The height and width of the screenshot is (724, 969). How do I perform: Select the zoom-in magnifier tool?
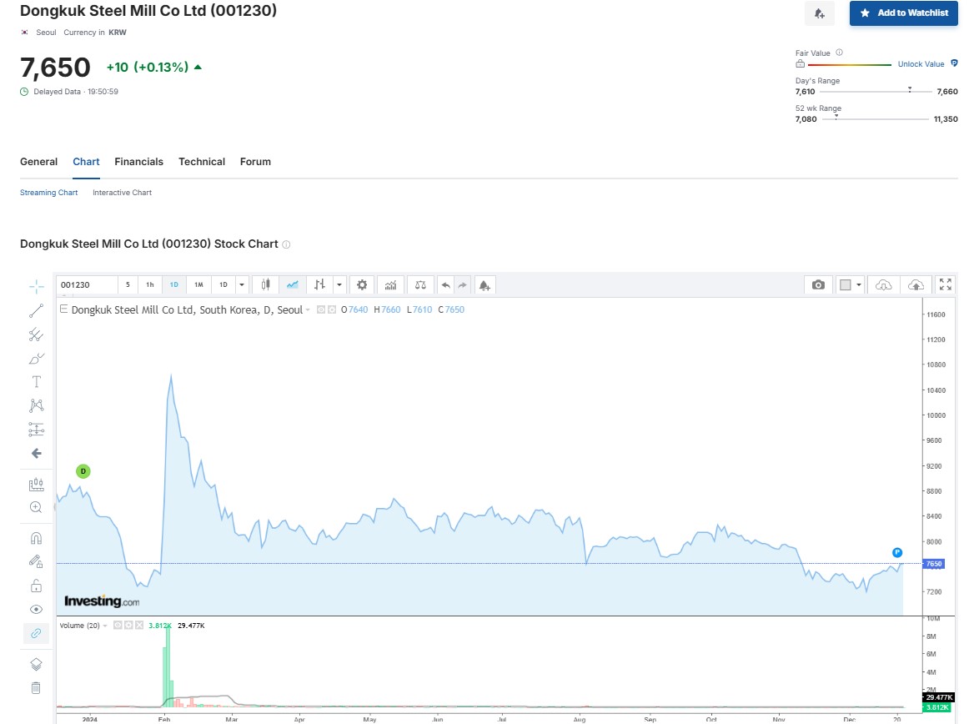coord(36,508)
